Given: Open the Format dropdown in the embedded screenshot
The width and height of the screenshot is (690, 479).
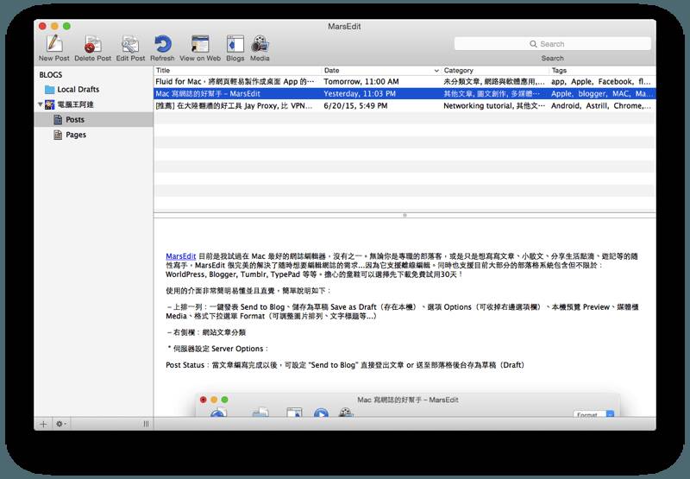Looking at the screenshot, I should (593, 414).
